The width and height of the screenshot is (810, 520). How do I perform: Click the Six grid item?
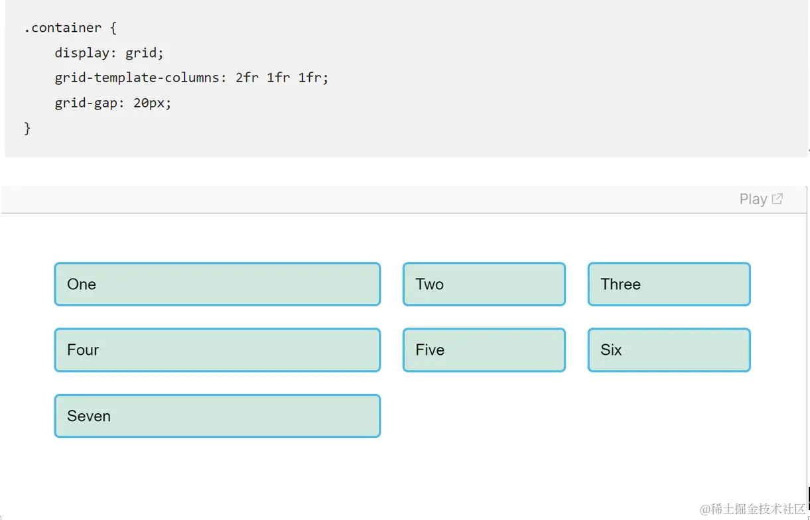[x=669, y=350]
